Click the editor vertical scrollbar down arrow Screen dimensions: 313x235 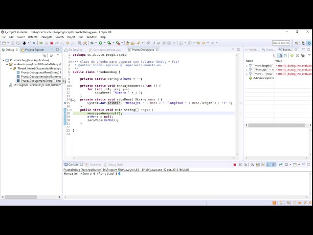[x=237, y=154]
